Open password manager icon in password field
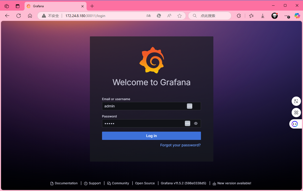Viewport: 303px width, 191px height. click(x=188, y=123)
